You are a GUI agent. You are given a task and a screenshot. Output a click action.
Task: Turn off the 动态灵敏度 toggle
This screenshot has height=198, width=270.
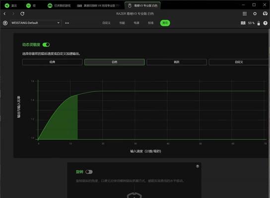(x=46, y=45)
